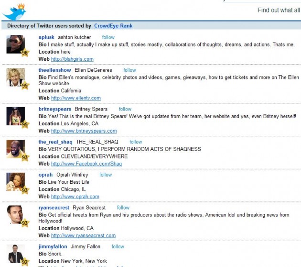Open the oprah username link
The width and height of the screenshot is (301, 267).
point(45,175)
